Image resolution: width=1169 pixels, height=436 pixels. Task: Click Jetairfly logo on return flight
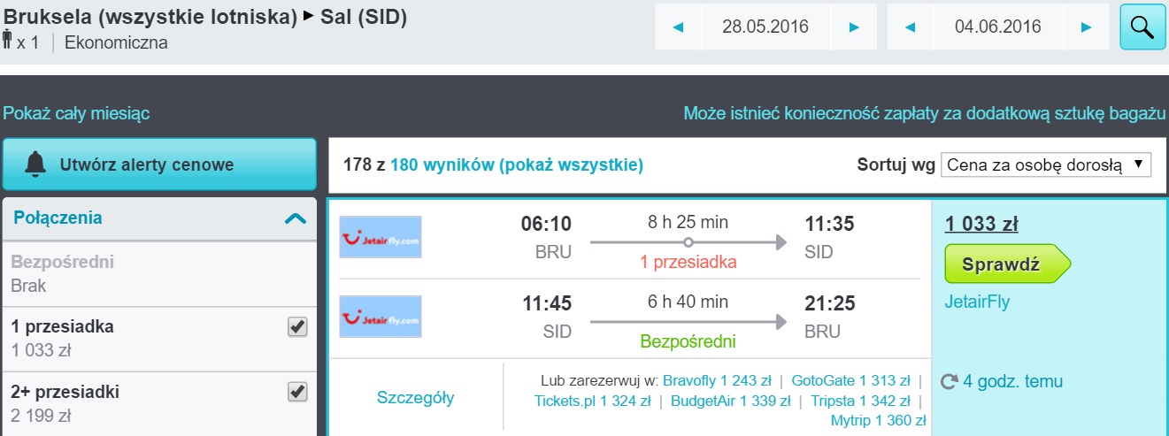pyautogui.click(x=381, y=317)
